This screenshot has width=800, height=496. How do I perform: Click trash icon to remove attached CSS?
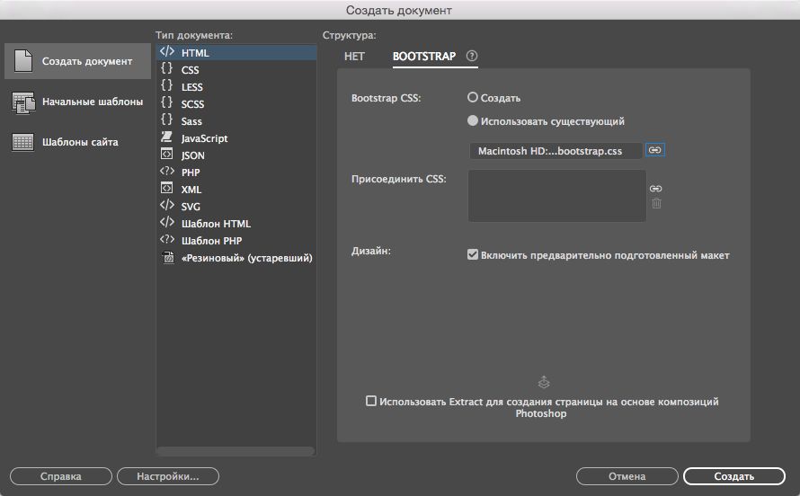(x=657, y=203)
